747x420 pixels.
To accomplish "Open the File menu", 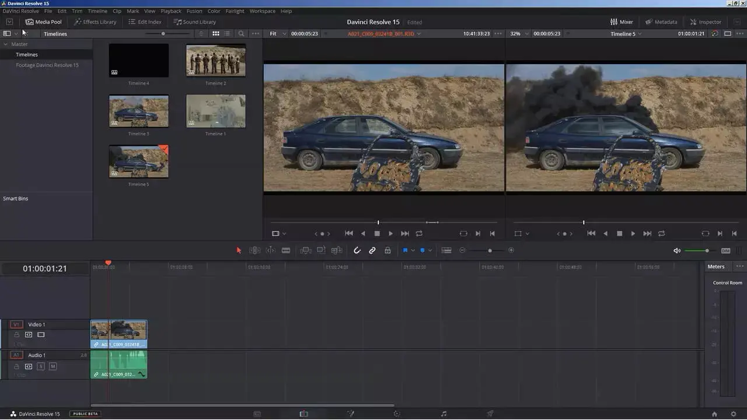I will pos(48,11).
